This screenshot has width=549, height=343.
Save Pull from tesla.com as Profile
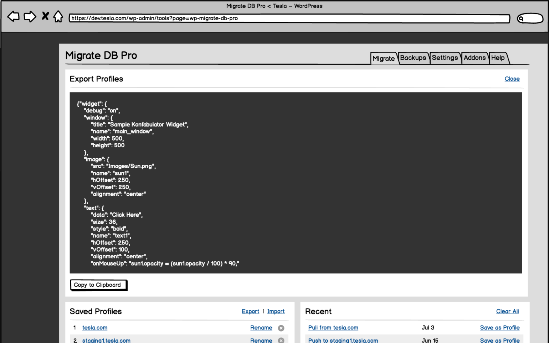point(499,328)
